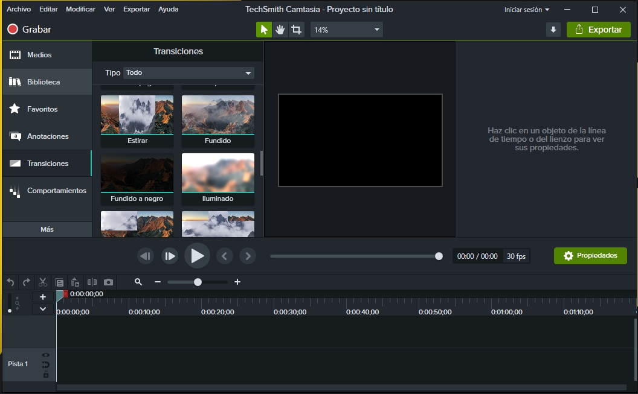Select the Crop tool in the toolbar
Viewport: 638px width, 394px height.
tap(296, 29)
